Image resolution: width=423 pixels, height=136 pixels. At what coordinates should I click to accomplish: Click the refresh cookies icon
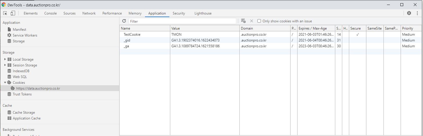point(124,21)
